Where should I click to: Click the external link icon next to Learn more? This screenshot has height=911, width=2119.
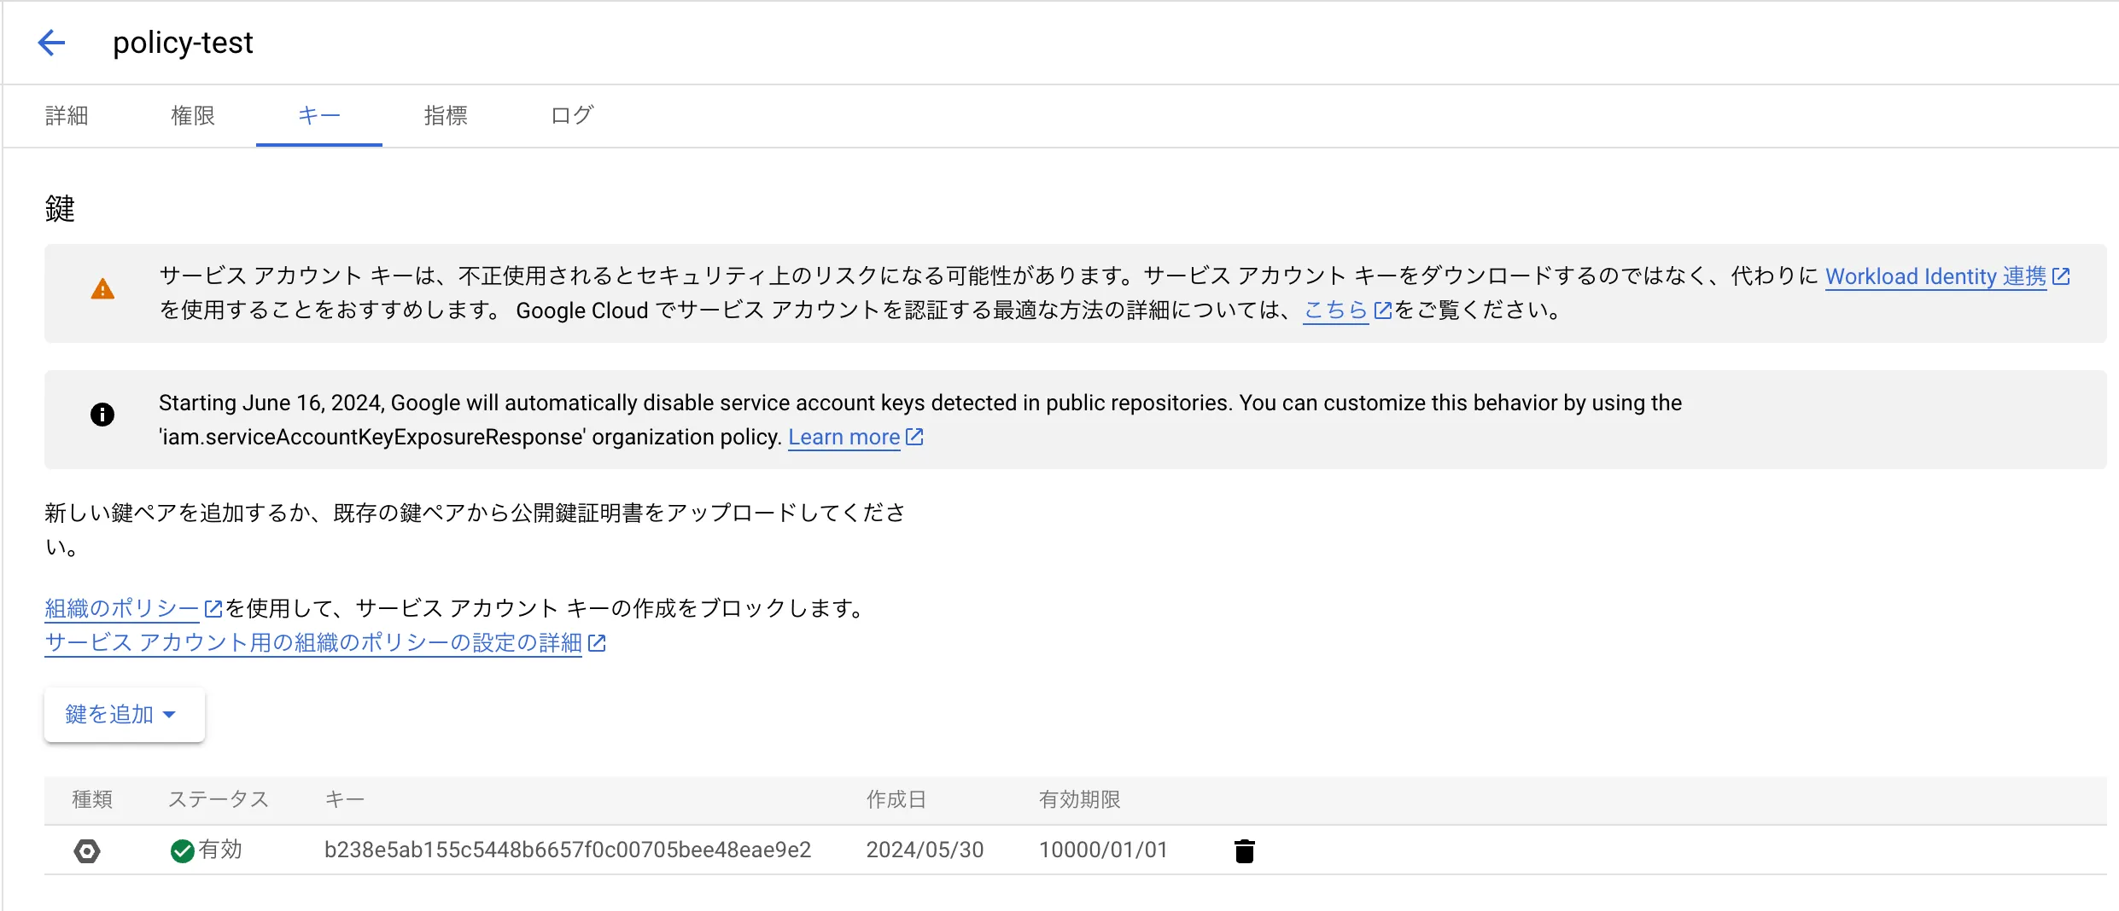pos(914,436)
